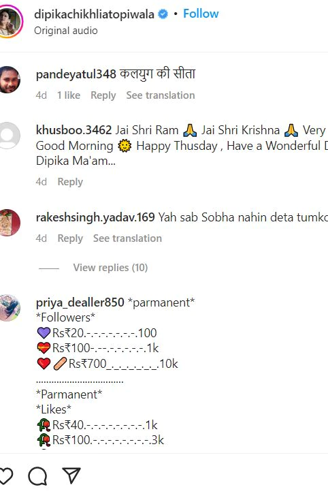Image resolution: width=328 pixels, height=500 pixels.
Task: Open priya_dealler850 avatar
Action: tap(10, 307)
